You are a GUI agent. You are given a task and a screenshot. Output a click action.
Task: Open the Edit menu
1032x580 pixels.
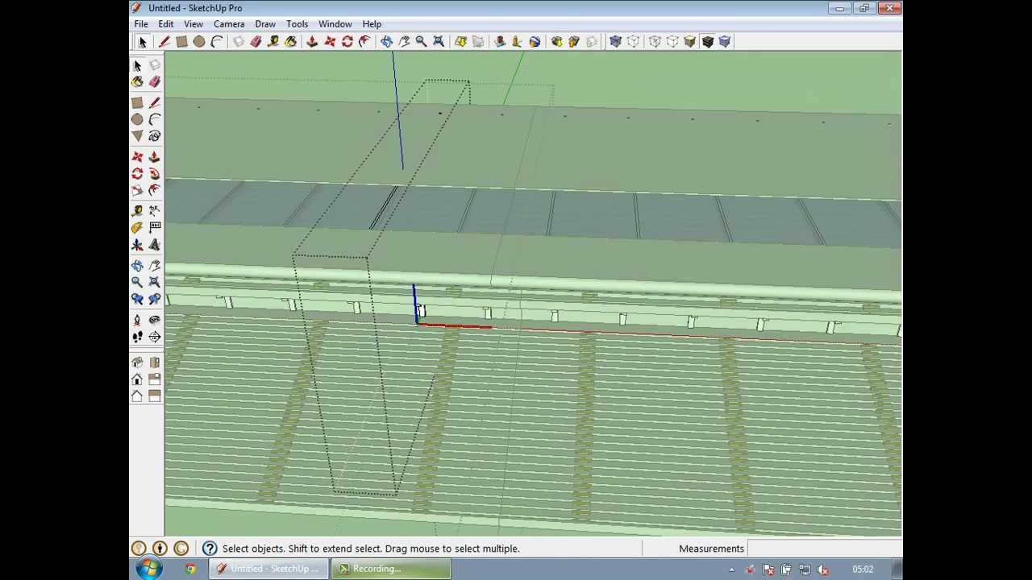pos(165,24)
